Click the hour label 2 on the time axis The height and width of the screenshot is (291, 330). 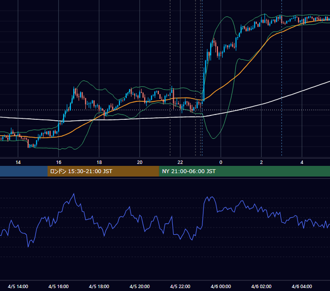(x=261, y=162)
